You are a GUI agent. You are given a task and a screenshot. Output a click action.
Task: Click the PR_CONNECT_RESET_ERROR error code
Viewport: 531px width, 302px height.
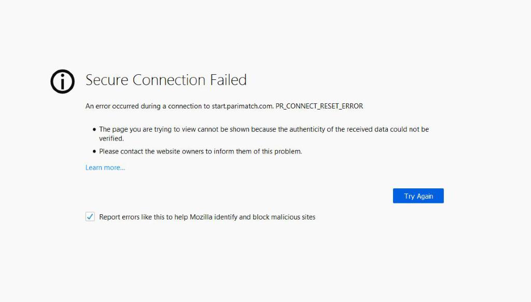coord(319,106)
